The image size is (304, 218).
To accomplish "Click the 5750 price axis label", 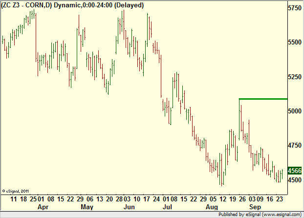I will click(x=295, y=8).
